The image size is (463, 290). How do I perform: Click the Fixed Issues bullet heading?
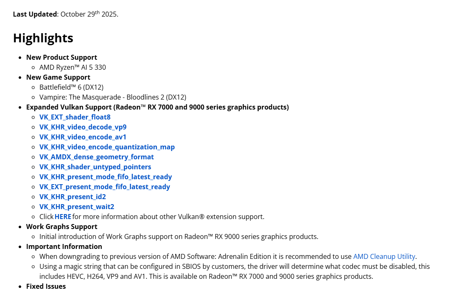coord(46,286)
